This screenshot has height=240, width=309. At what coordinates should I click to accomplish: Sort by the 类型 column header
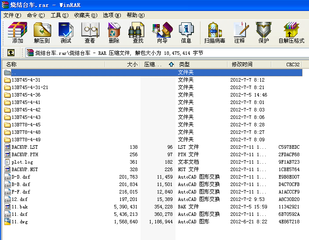201,64
